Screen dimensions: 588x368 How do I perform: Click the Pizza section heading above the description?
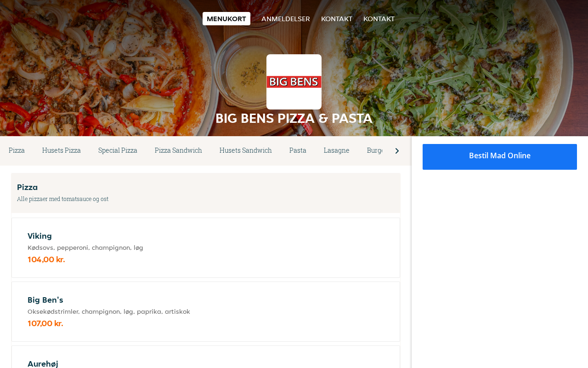(x=28, y=187)
